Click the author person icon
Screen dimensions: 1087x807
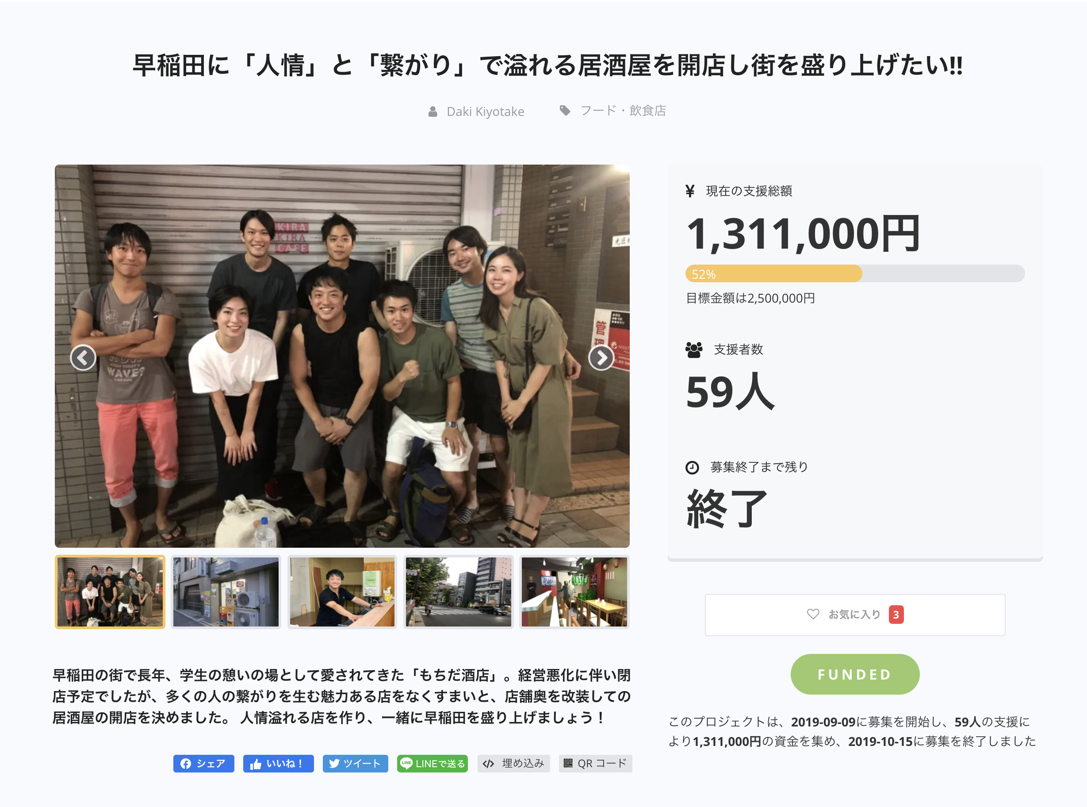pyautogui.click(x=433, y=112)
